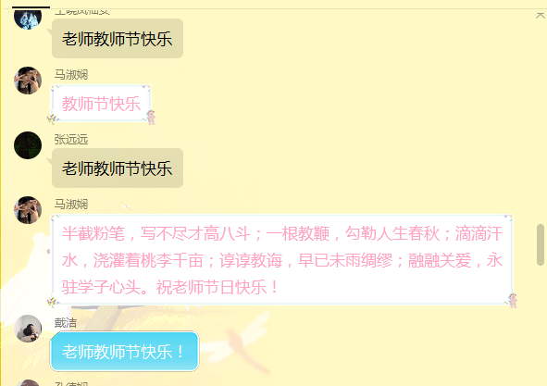Click the vertical scrollbar thumb on the right
This screenshot has width=547, height=386.
pos(541,245)
